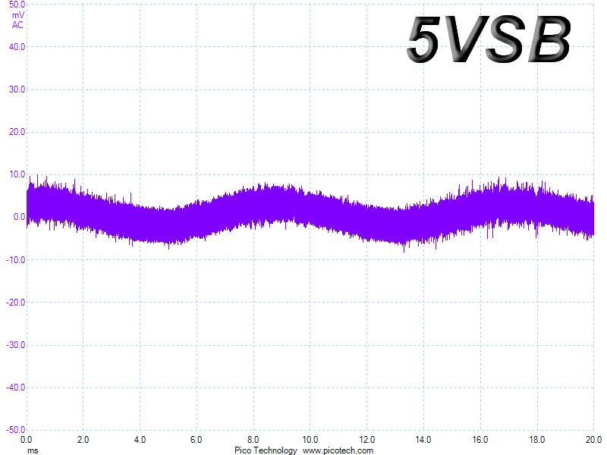The width and height of the screenshot is (607, 455).
Task: Click the Pico Technology footer text
Action: click(266, 450)
